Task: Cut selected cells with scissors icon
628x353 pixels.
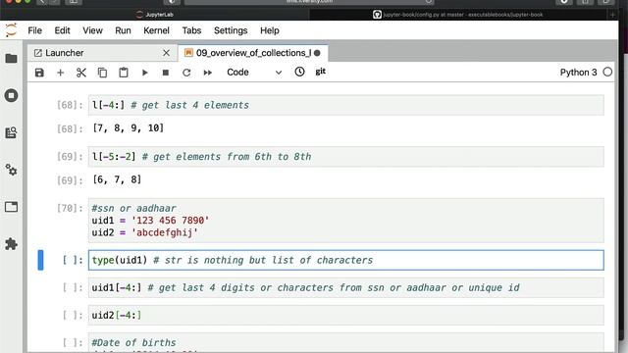Action: (81, 73)
